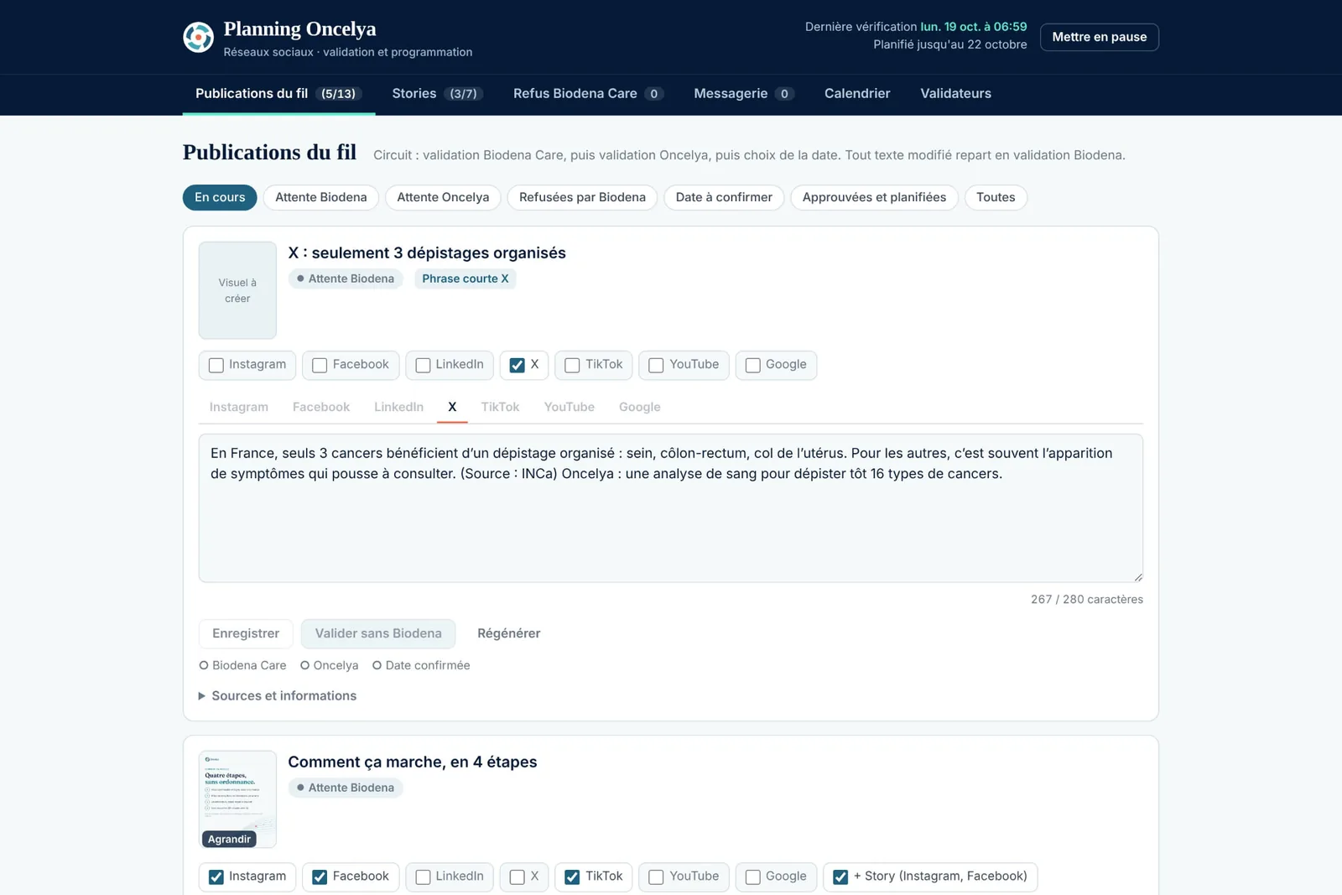Click the Enregistrer button
The height and width of the screenshot is (895, 1342).
point(246,633)
